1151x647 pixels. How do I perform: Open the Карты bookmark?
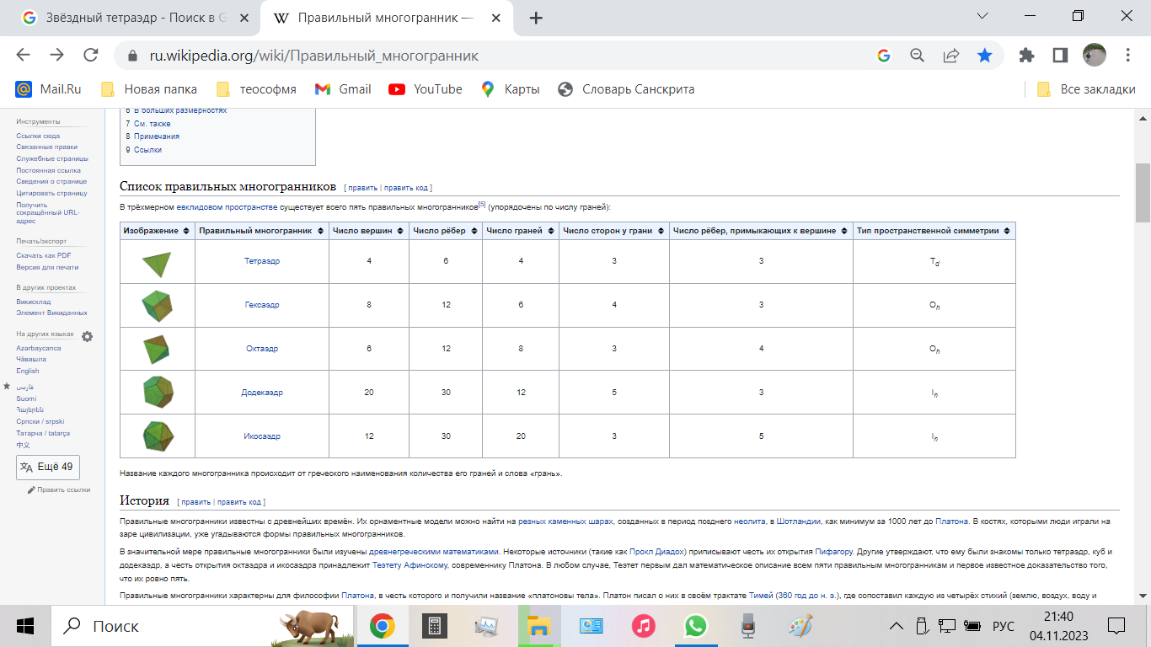510,89
